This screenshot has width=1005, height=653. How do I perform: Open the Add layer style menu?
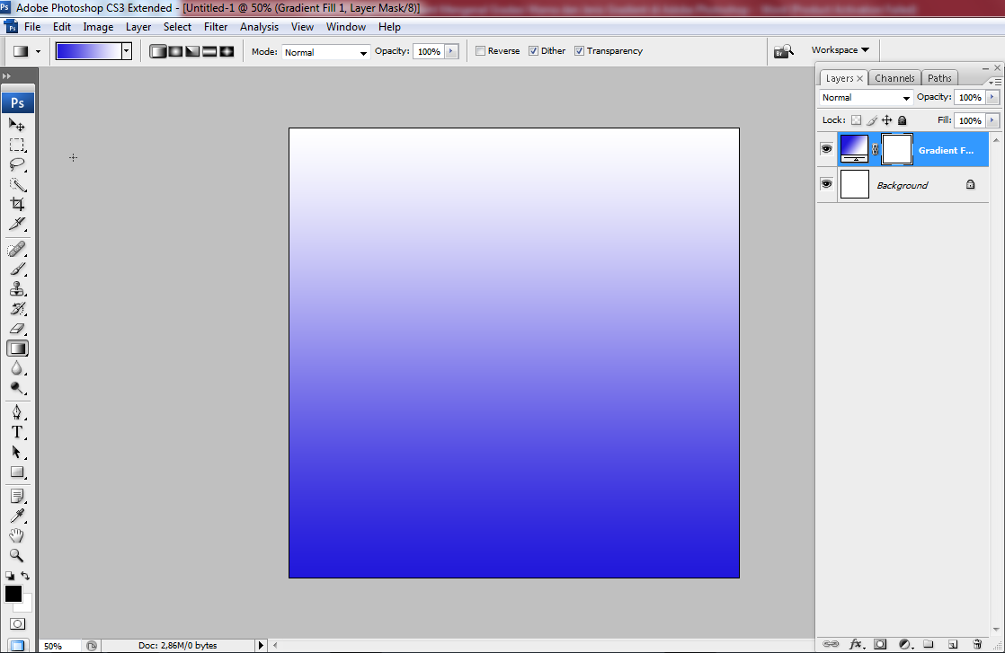(x=857, y=644)
